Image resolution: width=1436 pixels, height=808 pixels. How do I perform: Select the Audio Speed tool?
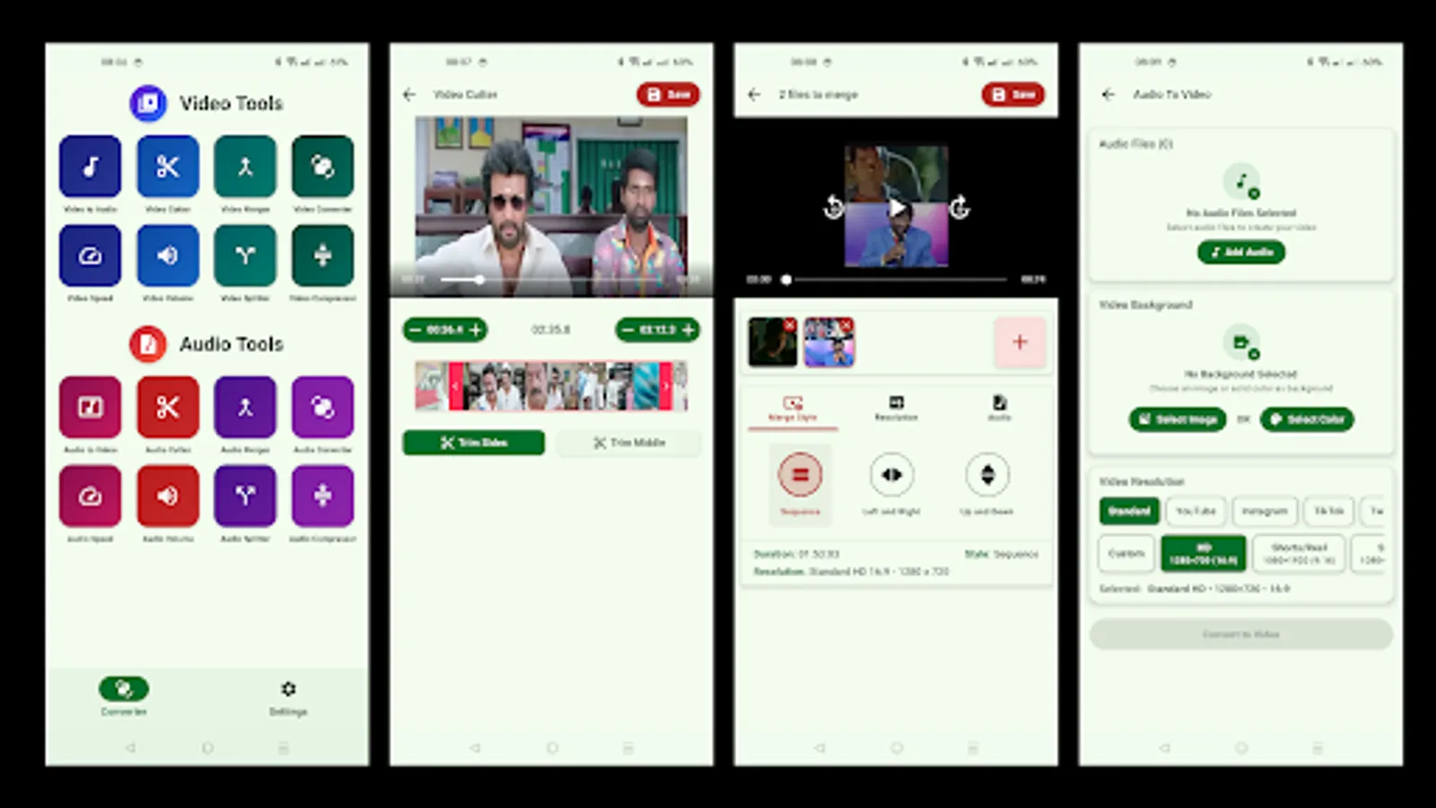pyautogui.click(x=90, y=496)
